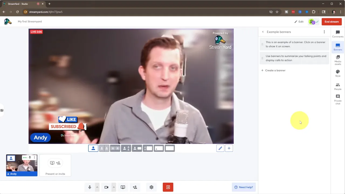Open the Comments panel

pos(338,34)
